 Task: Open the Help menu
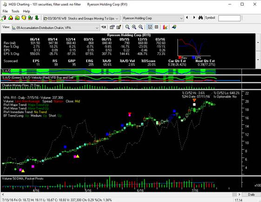(26, 11)
